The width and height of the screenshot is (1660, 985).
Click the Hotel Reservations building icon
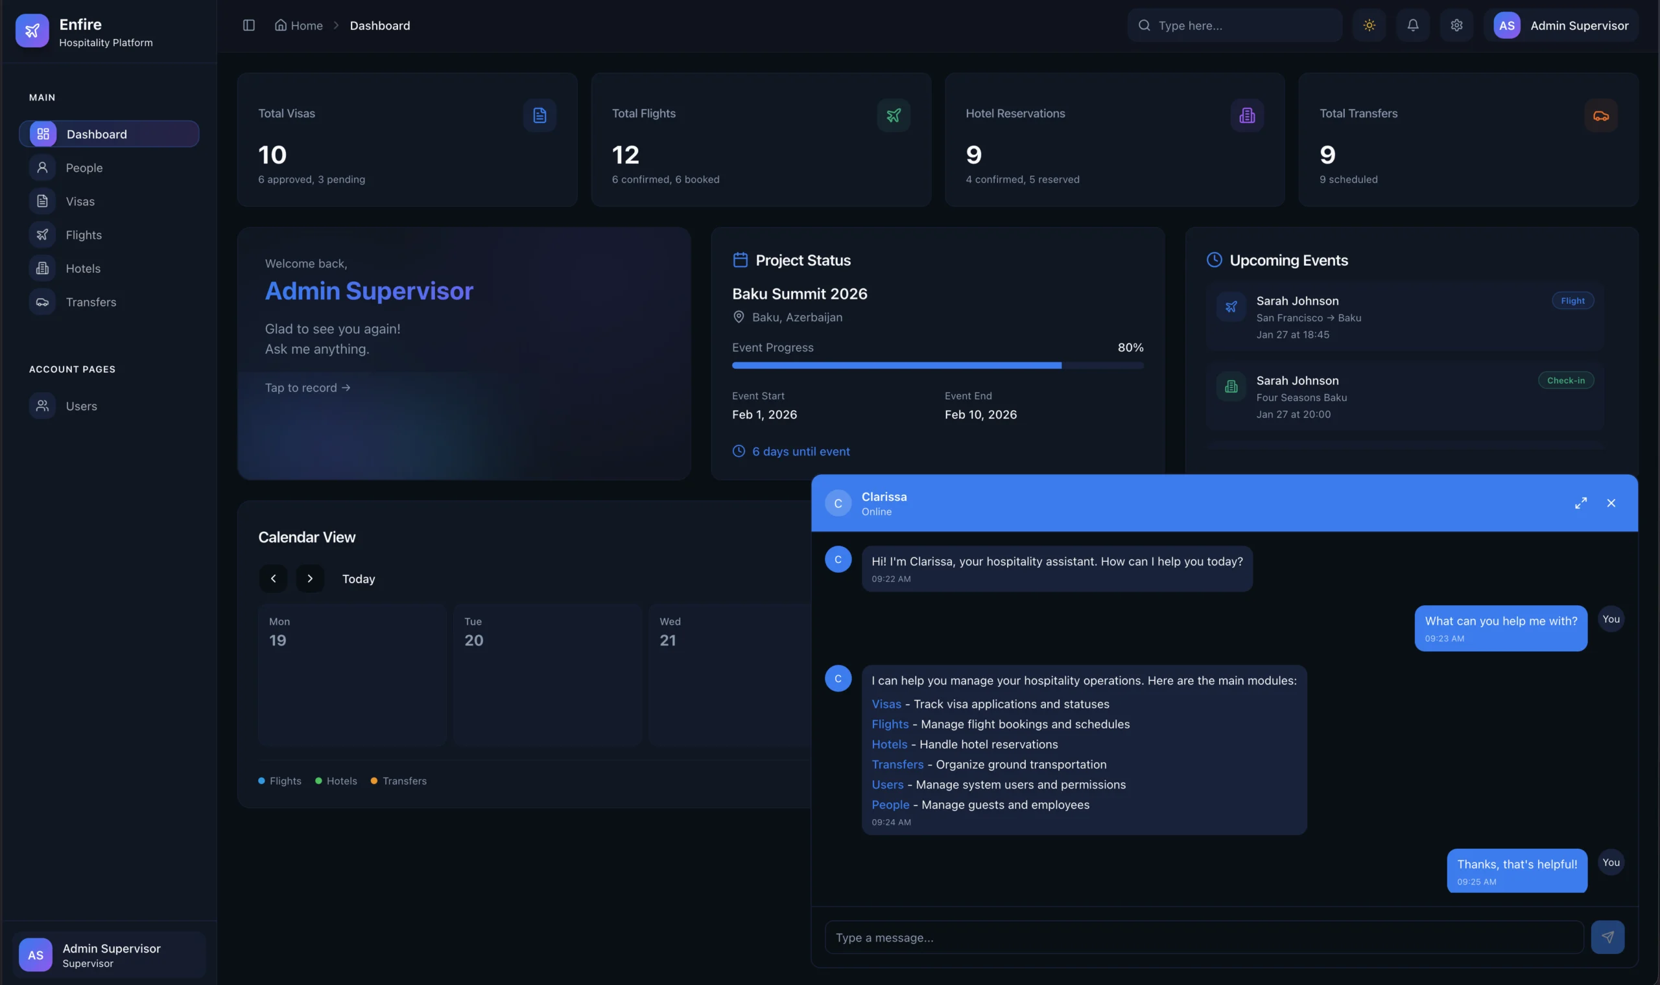(1246, 115)
